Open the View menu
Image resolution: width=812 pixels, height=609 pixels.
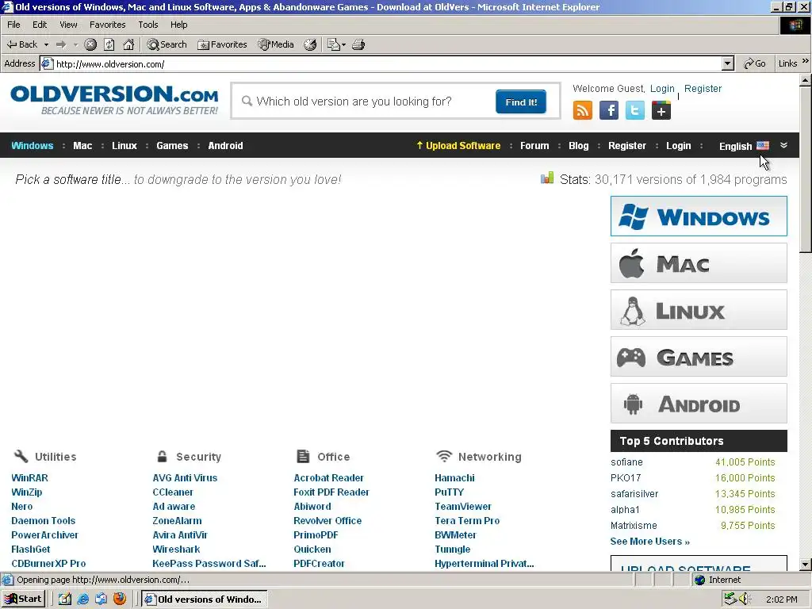pos(68,25)
